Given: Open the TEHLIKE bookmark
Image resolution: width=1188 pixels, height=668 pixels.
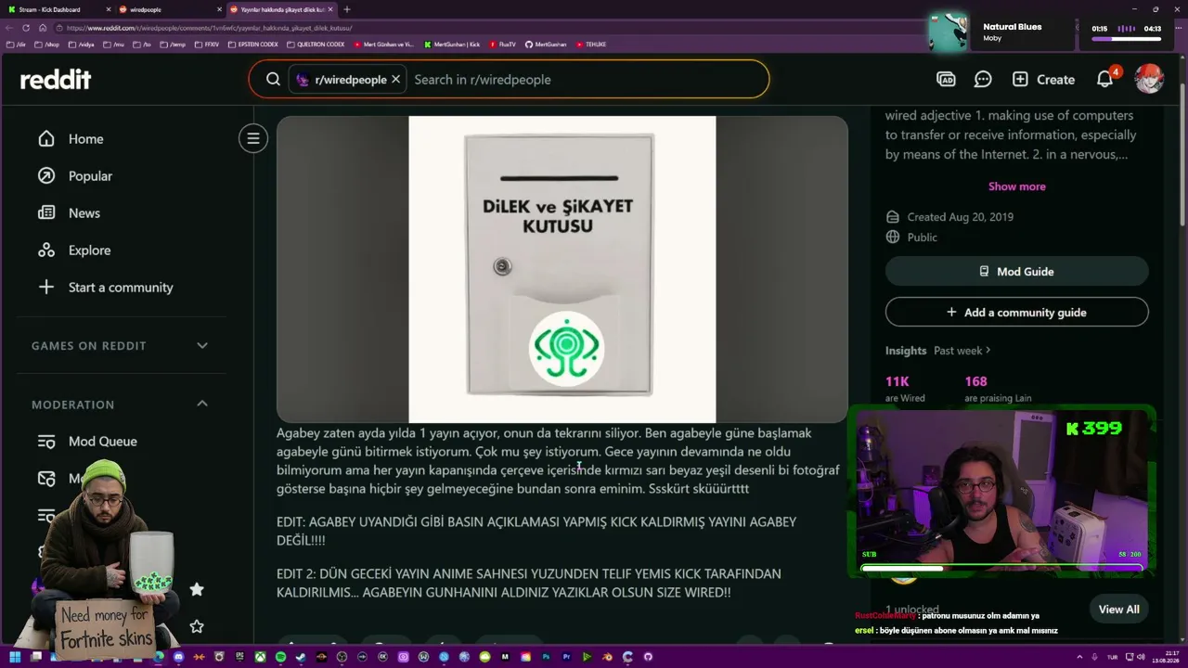Looking at the screenshot, I should click(x=591, y=45).
